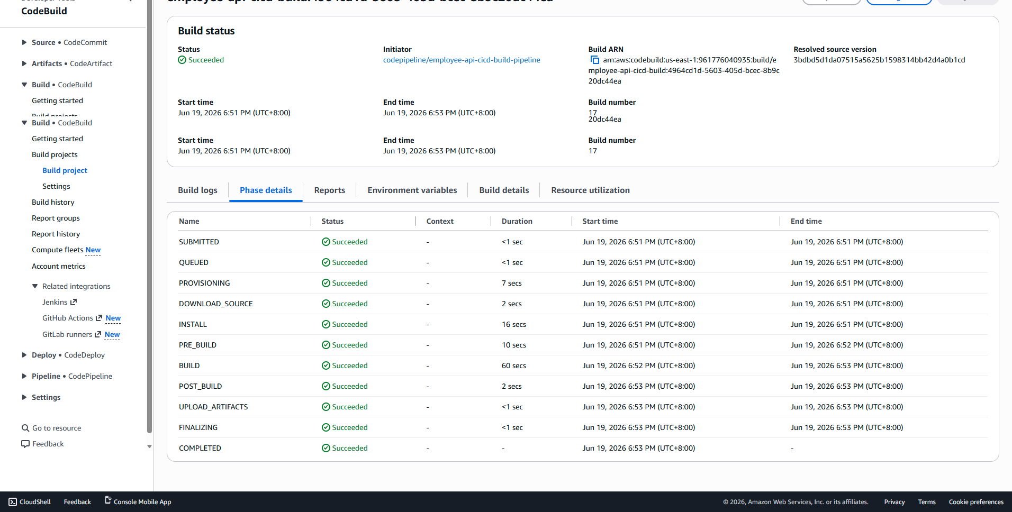The width and height of the screenshot is (1012, 512).
Task: Click the success icon in the UPLOAD_ARTIFACTS row
Action: [326, 407]
